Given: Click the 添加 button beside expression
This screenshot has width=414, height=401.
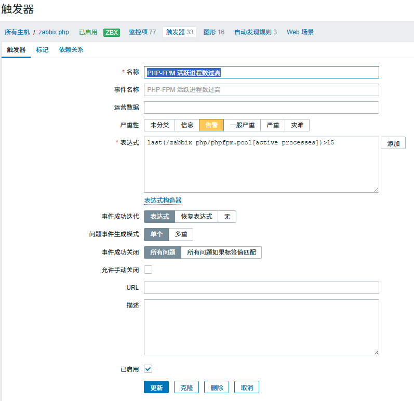Looking at the screenshot, I should click(393, 143).
